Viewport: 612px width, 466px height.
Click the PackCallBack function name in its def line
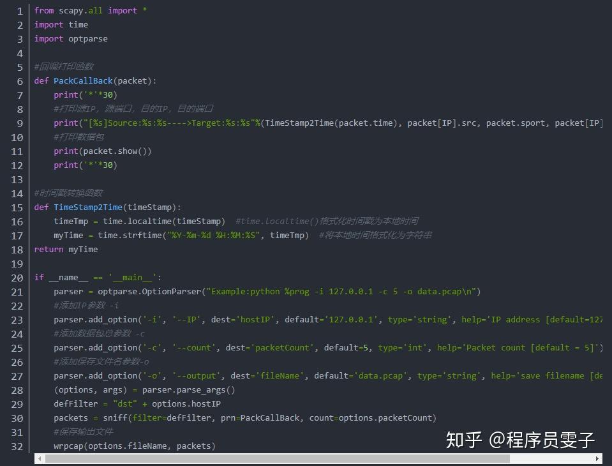83,81
